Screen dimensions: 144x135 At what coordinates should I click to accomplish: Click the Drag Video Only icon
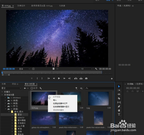[x=54, y=69]
